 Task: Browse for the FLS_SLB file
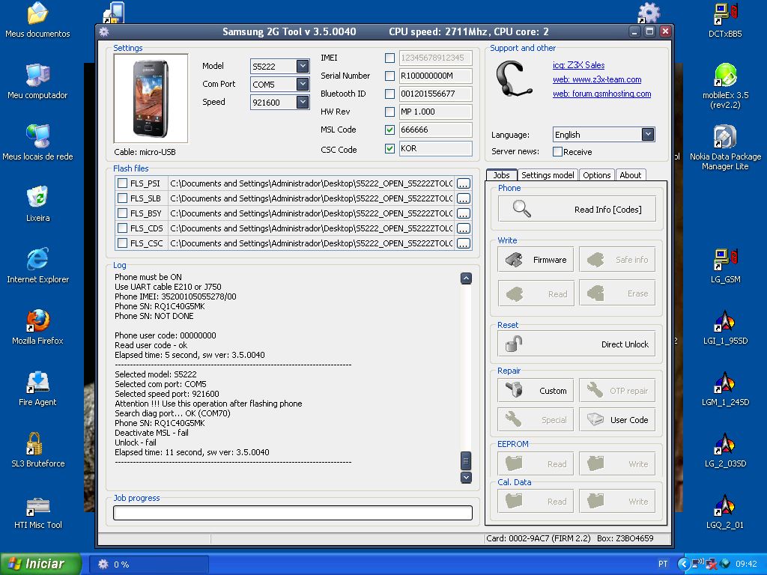[x=463, y=198]
